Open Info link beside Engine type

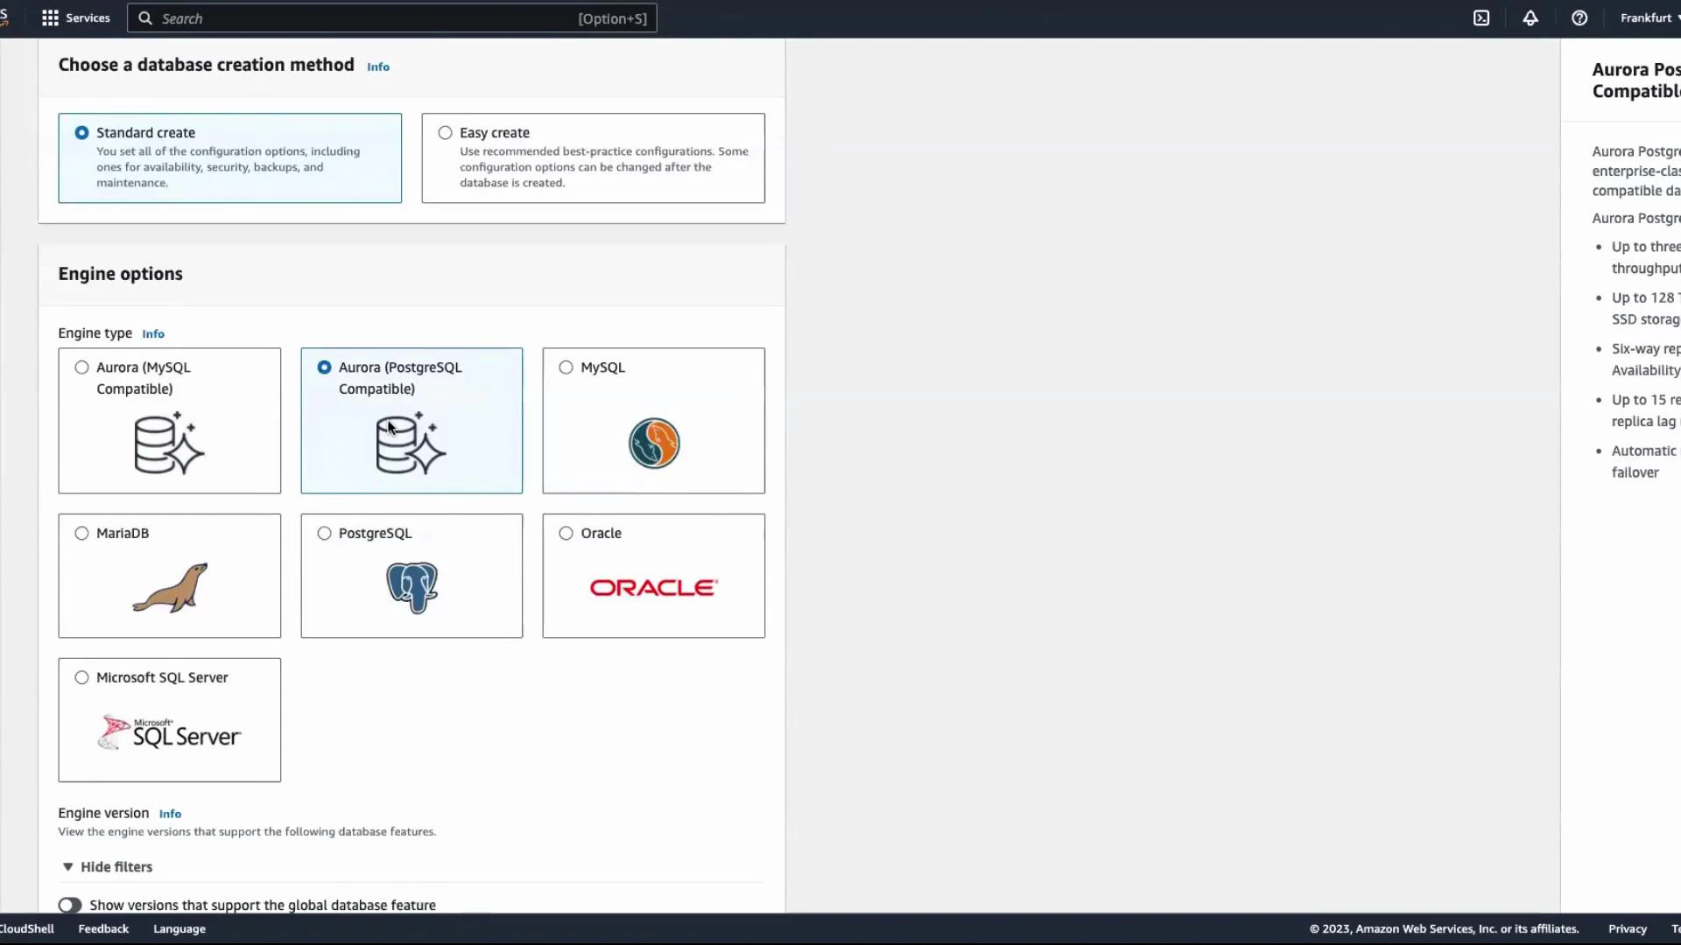153,333
